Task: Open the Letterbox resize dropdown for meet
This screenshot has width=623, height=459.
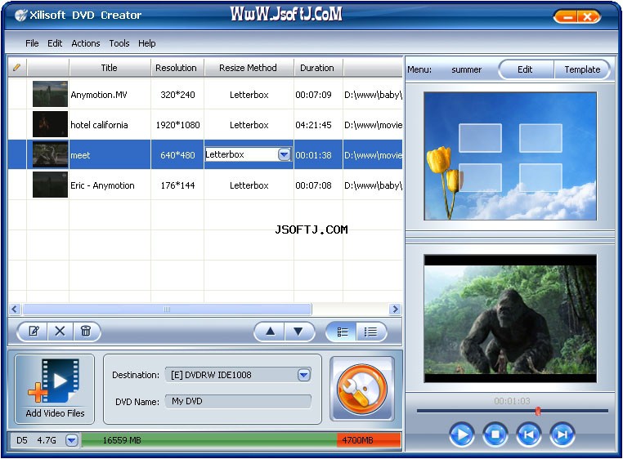Action: 284,154
